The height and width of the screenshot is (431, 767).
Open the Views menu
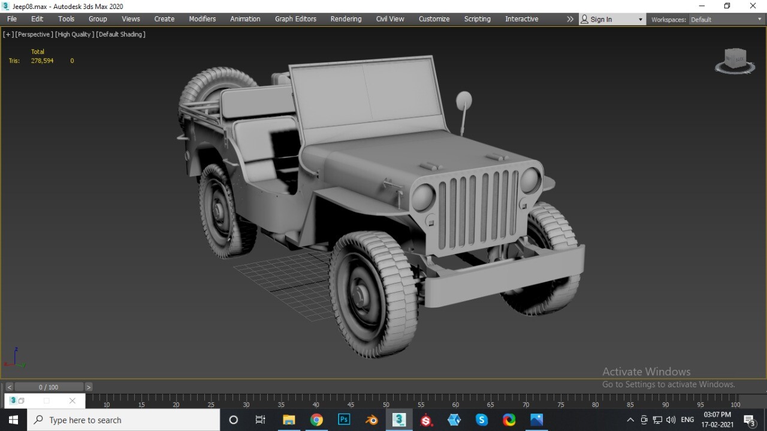coord(131,19)
